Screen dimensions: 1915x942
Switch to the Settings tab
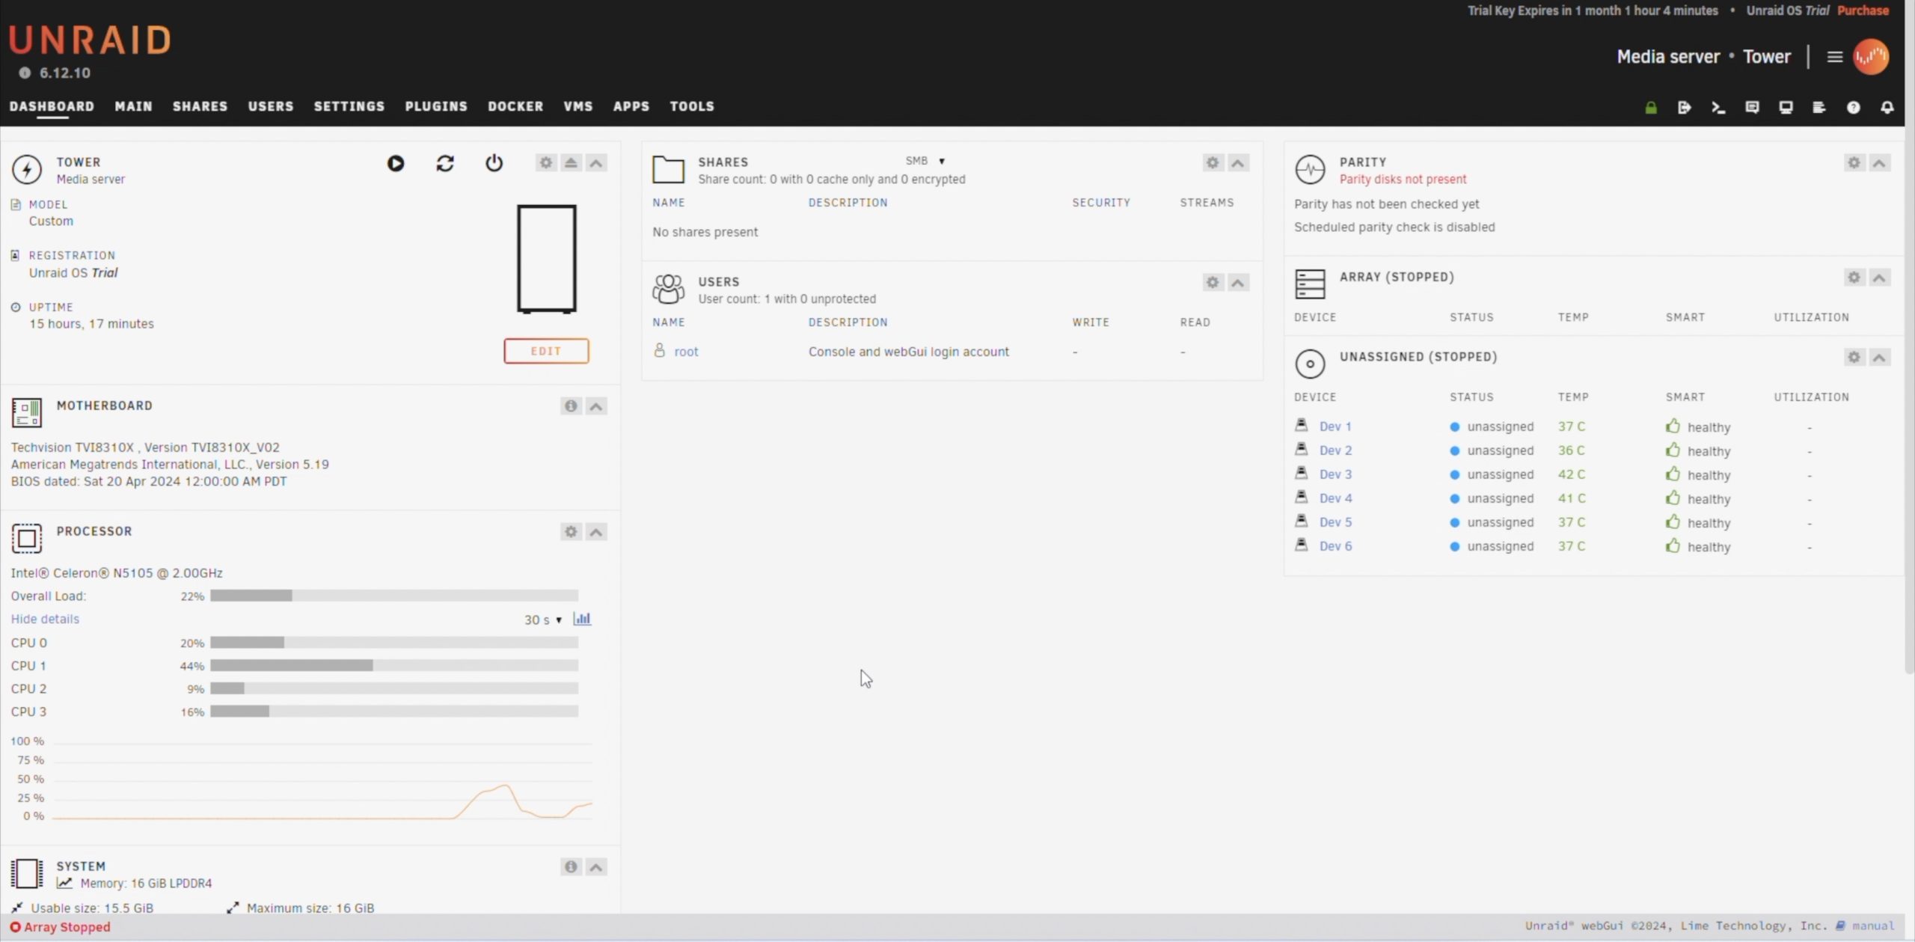349,106
